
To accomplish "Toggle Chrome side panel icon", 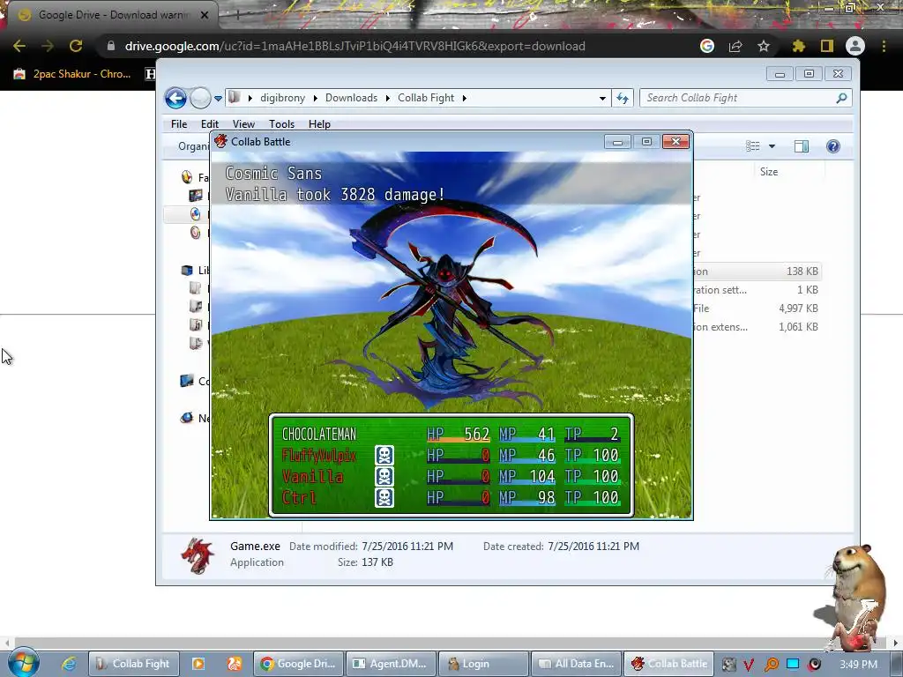I will pos(827,46).
